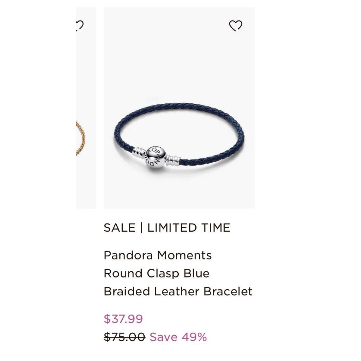Click the "Round Clasp Blue" title line
Image resolution: width=361 pixels, height=361 pixels.
pyautogui.click(x=157, y=274)
